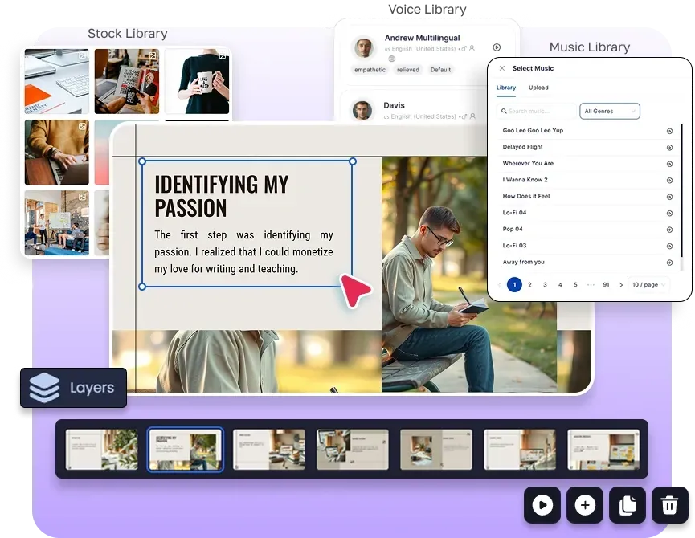The width and height of the screenshot is (695, 538).
Task: Preview the Delayed Flight track
Action: 669,147
